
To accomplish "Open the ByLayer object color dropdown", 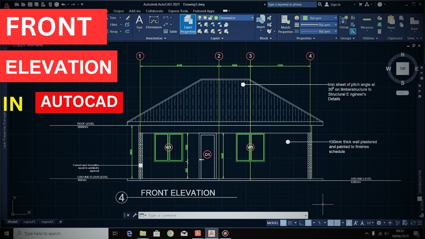I will tap(336, 18).
